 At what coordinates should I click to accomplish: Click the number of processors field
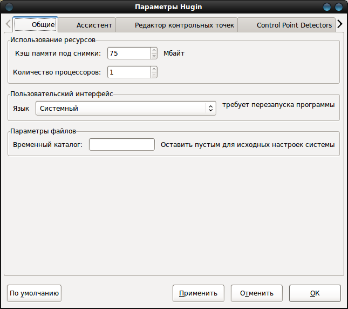pos(129,72)
